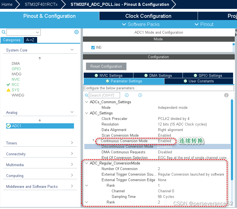Click 'Independent mode' value
This screenshot has height=209, width=237.
point(173,108)
